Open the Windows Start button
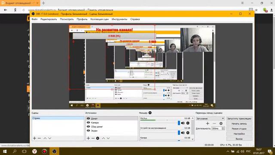This screenshot has height=155, width=275. pyautogui.click(x=5, y=151)
